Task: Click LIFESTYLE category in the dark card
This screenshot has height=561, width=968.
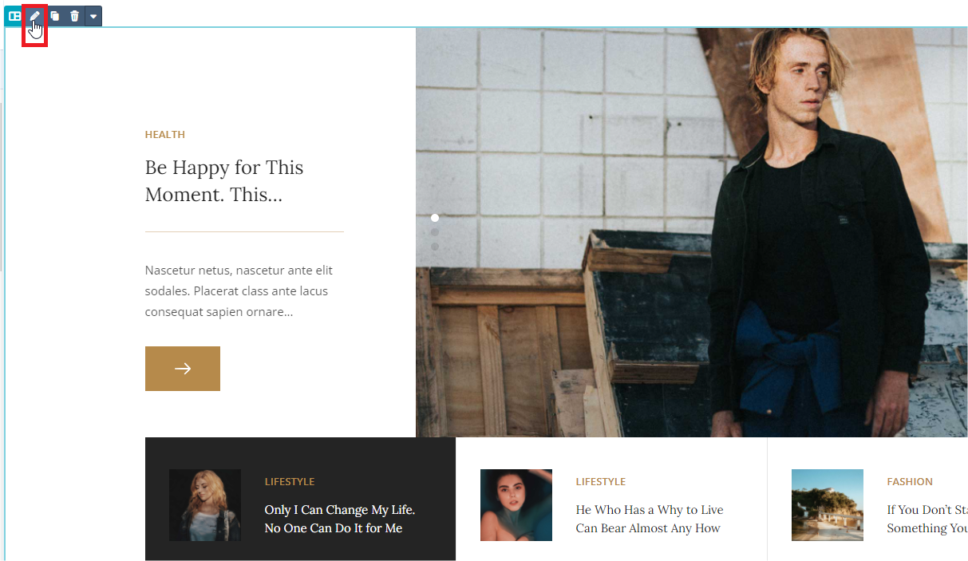Action: point(290,482)
